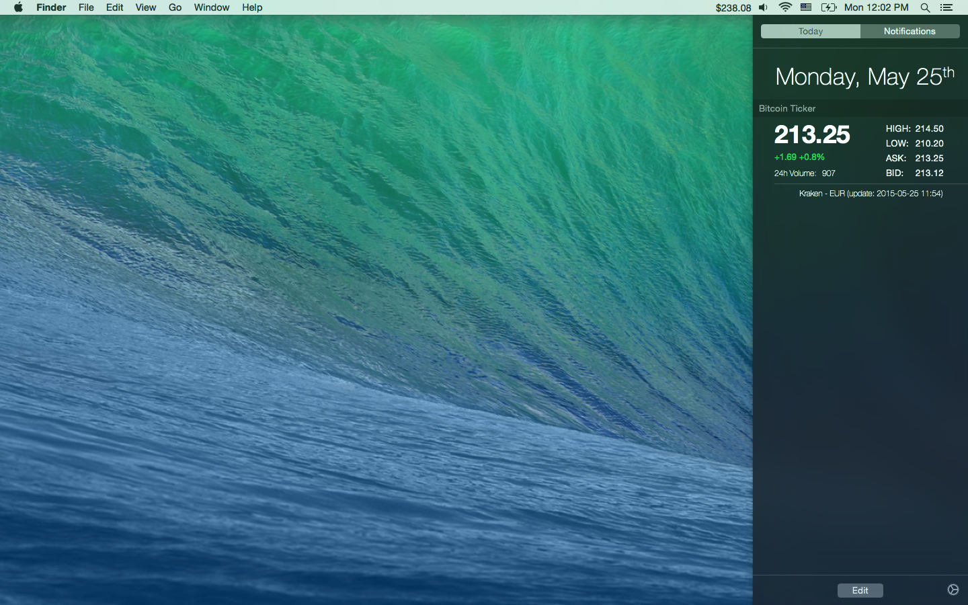
Task: Open the Spotlight search icon
Action: (926, 7)
